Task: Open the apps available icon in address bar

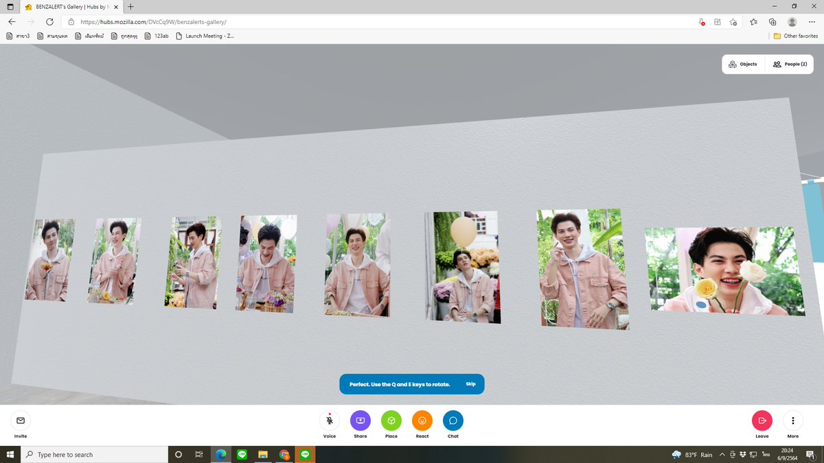Action: tap(718, 21)
